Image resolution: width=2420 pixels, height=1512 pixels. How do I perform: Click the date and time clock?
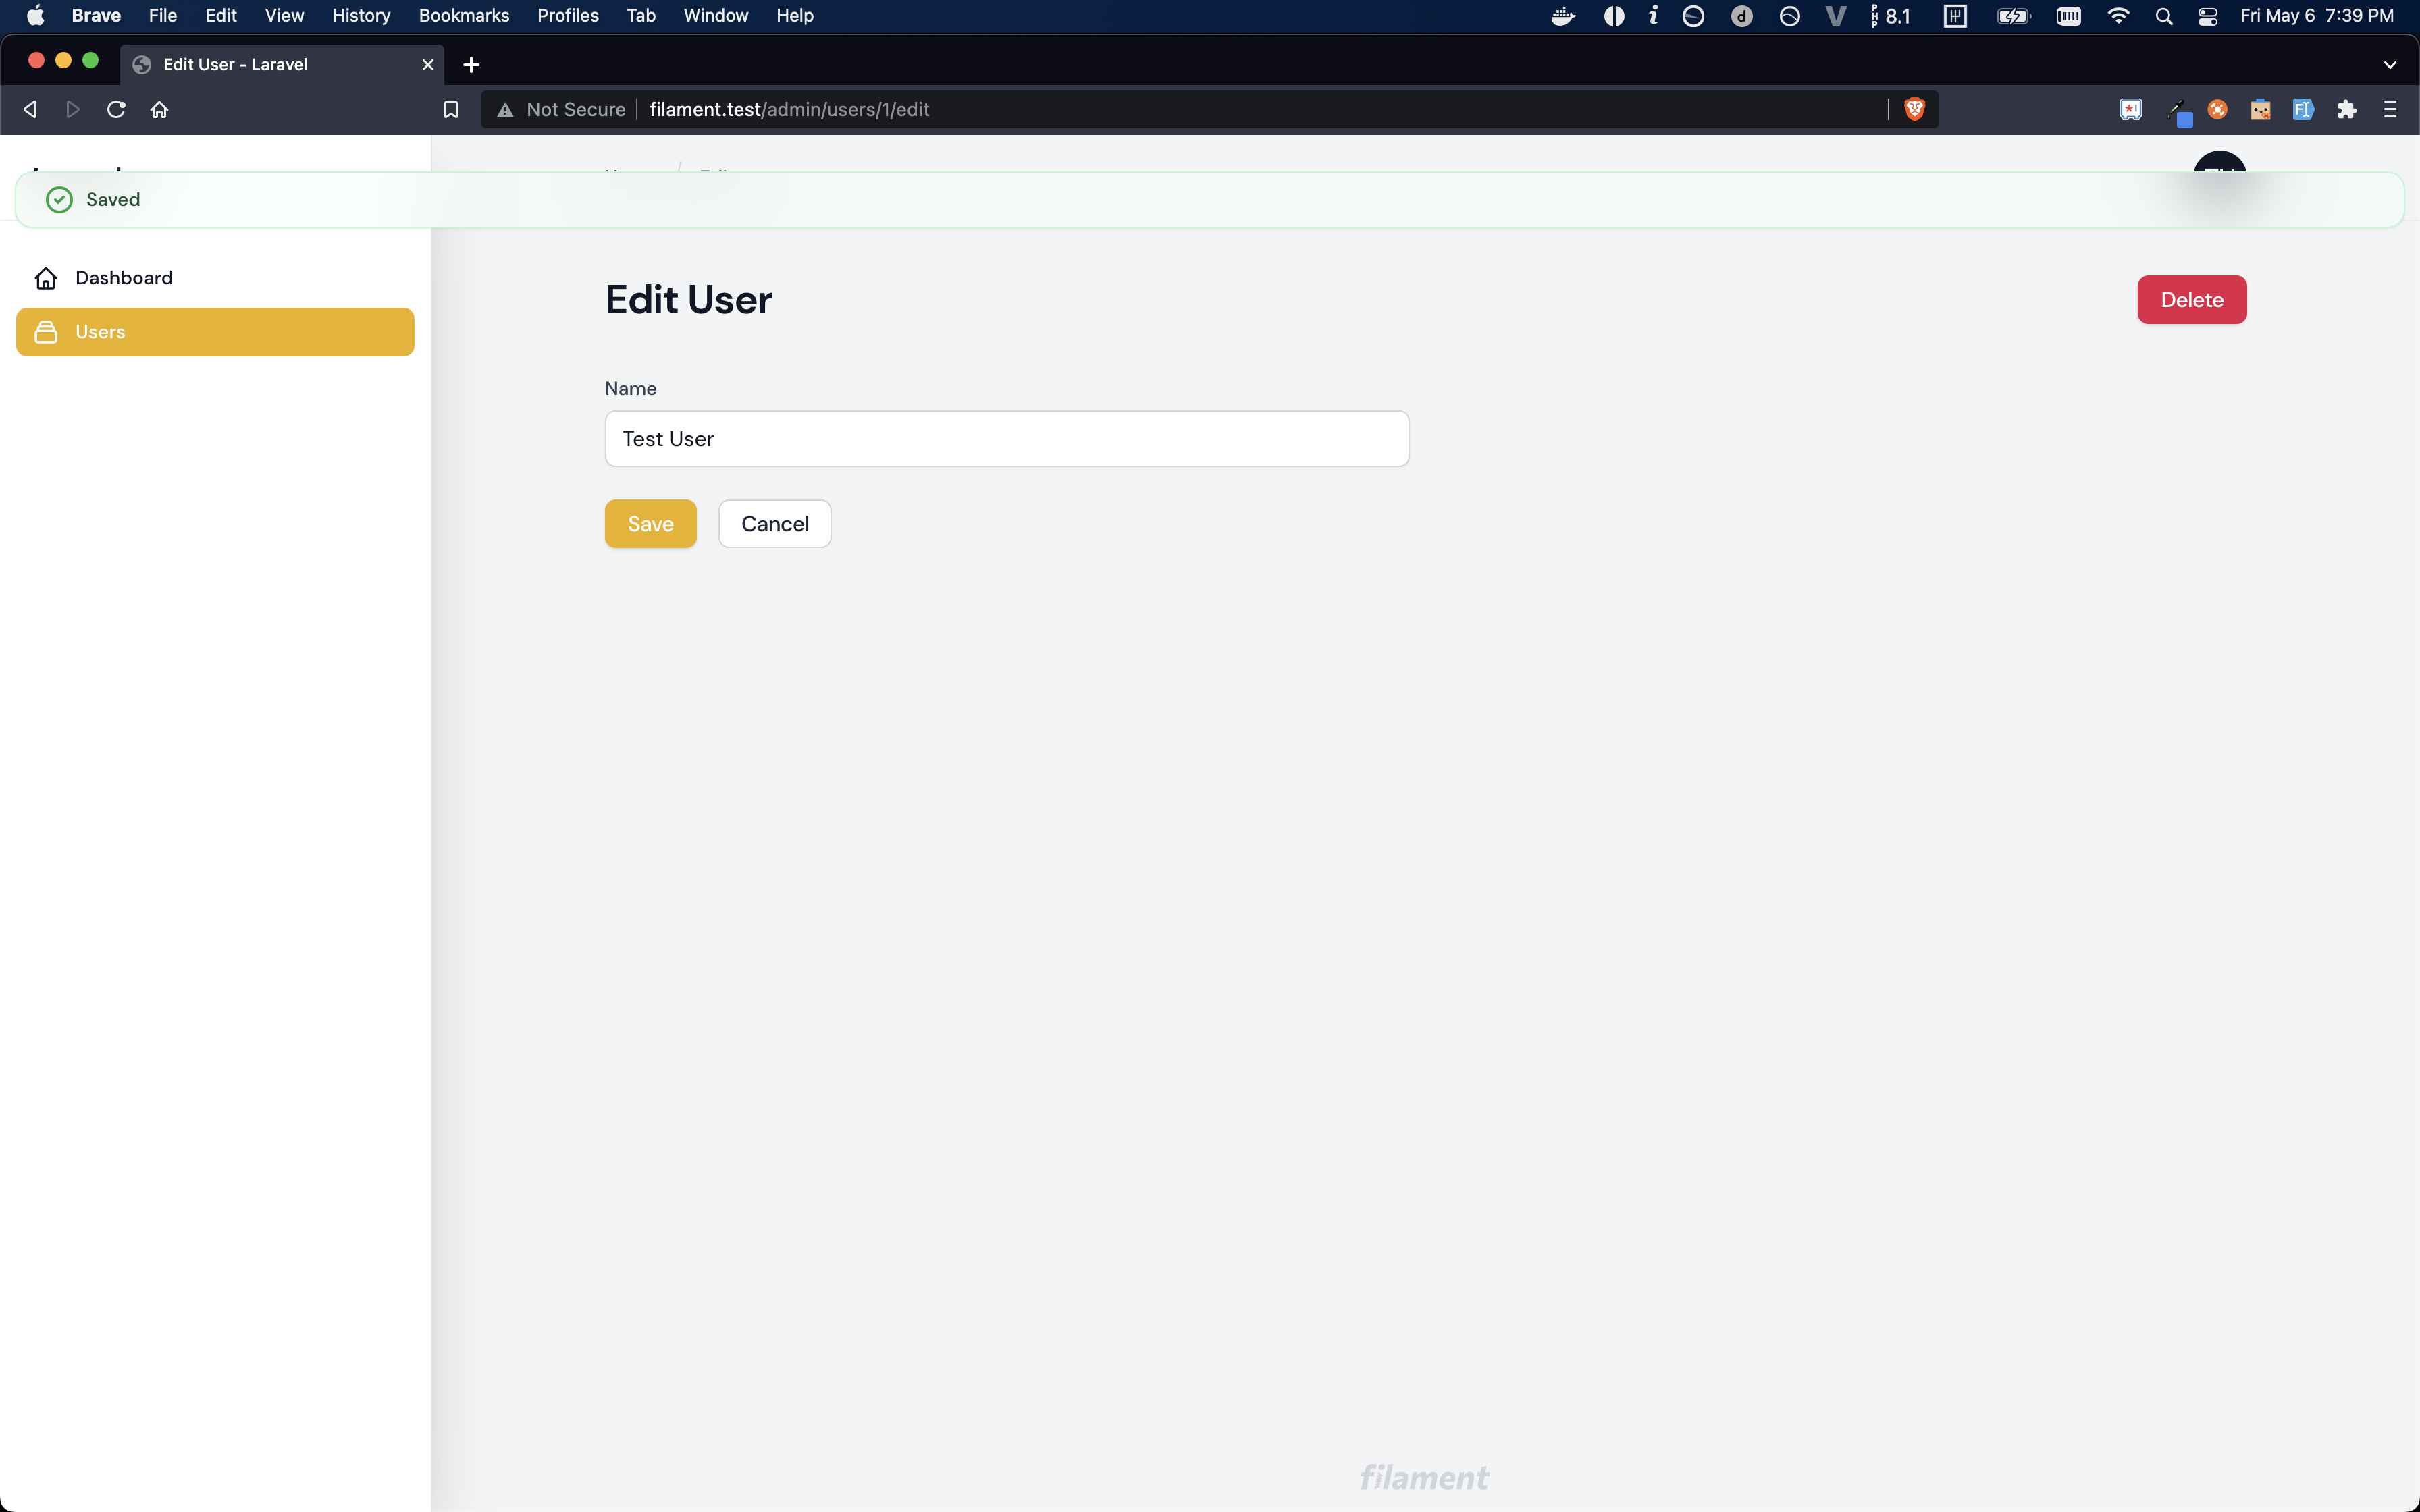[2317, 16]
